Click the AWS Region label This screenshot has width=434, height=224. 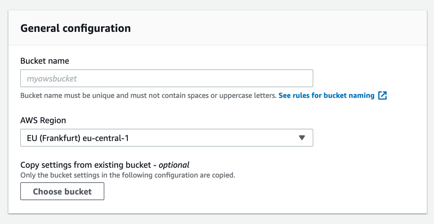44,120
